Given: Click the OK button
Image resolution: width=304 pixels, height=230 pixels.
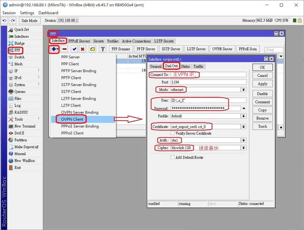Looking at the screenshot, I should click(x=263, y=67).
